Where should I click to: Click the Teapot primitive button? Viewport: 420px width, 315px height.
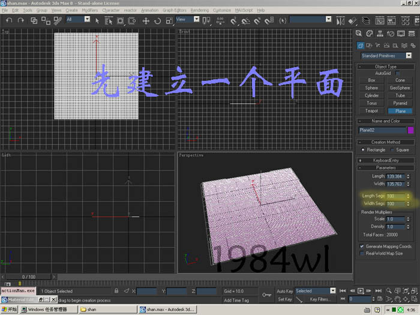[x=371, y=110]
